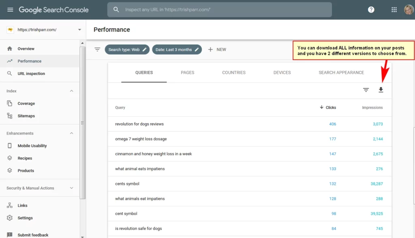Click the 38,287 impressions value
The image size is (415, 238).
pos(376,184)
